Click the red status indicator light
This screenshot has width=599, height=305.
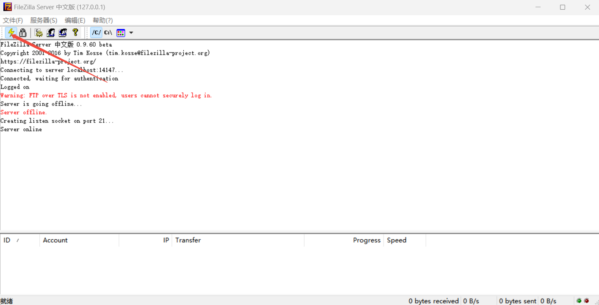(586, 301)
